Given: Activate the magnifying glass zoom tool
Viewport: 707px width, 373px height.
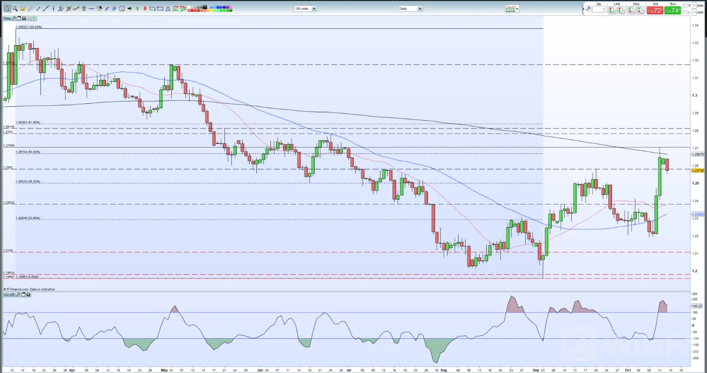Looking at the screenshot, I should (x=15, y=8).
